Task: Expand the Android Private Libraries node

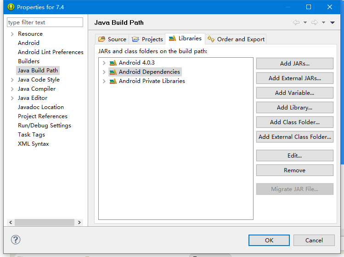Action: click(104, 81)
